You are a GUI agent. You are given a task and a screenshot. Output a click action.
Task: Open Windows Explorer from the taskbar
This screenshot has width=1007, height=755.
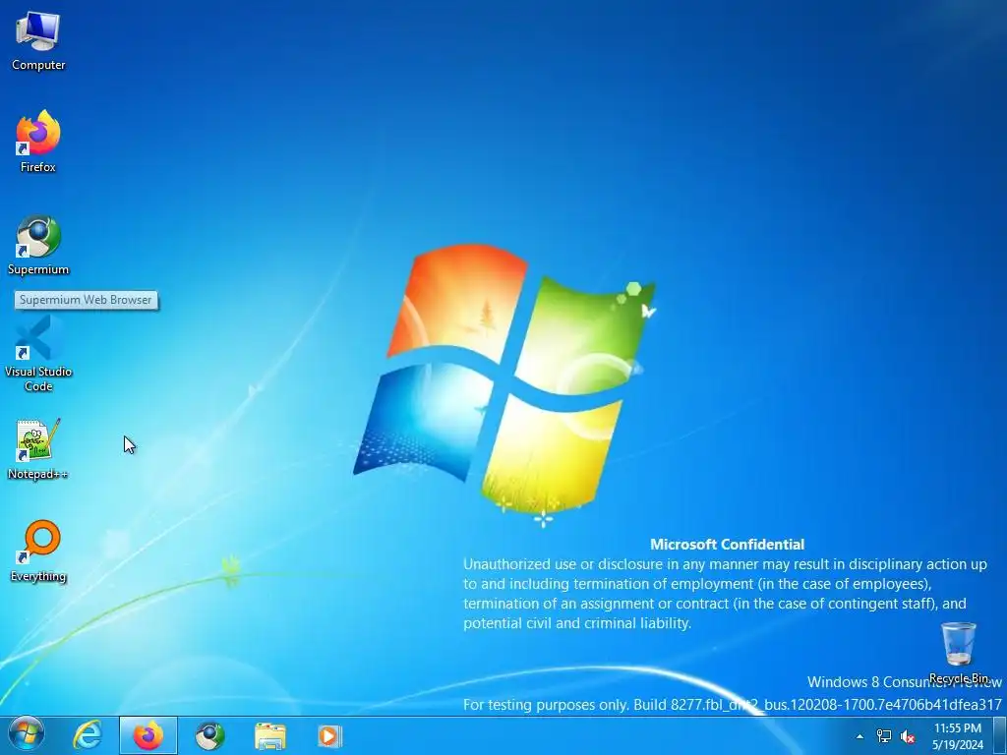tap(270, 735)
